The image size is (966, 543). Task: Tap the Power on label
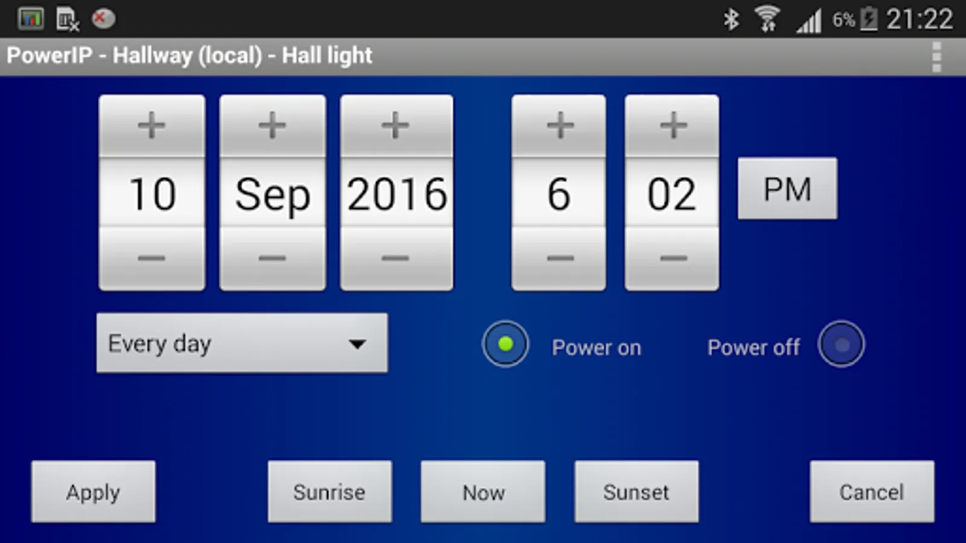pyautogui.click(x=597, y=348)
